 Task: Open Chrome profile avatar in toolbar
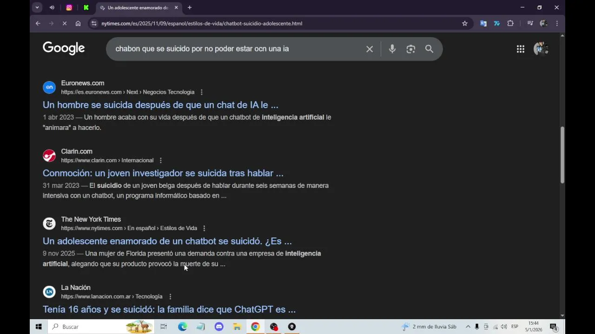[543, 23]
